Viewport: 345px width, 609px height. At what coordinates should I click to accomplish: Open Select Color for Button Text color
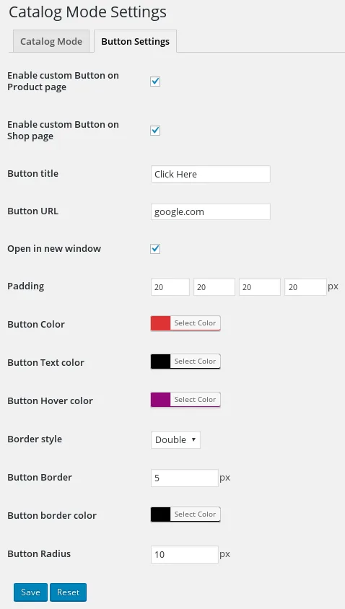coord(195,362)
